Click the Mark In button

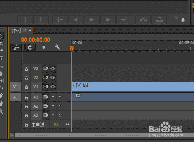point(25,20)
